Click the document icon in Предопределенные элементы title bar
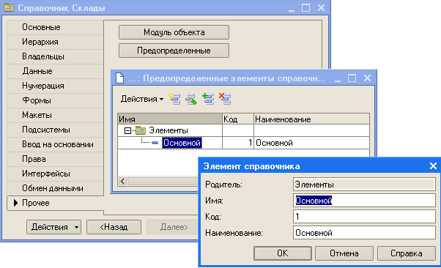Screen dimensions: 441x268 (x=119, y=78)
